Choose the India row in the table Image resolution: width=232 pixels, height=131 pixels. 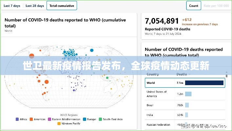click(x=185, y=115)
